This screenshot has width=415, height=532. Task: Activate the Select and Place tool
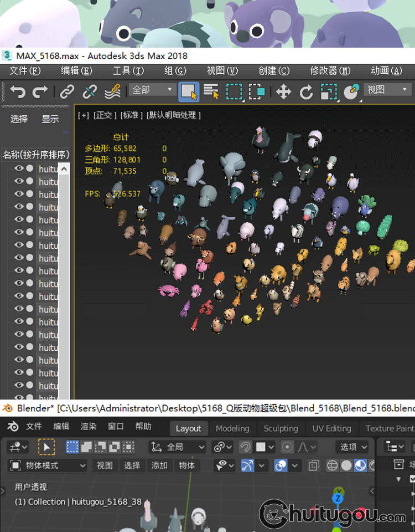tap(351, 91)
